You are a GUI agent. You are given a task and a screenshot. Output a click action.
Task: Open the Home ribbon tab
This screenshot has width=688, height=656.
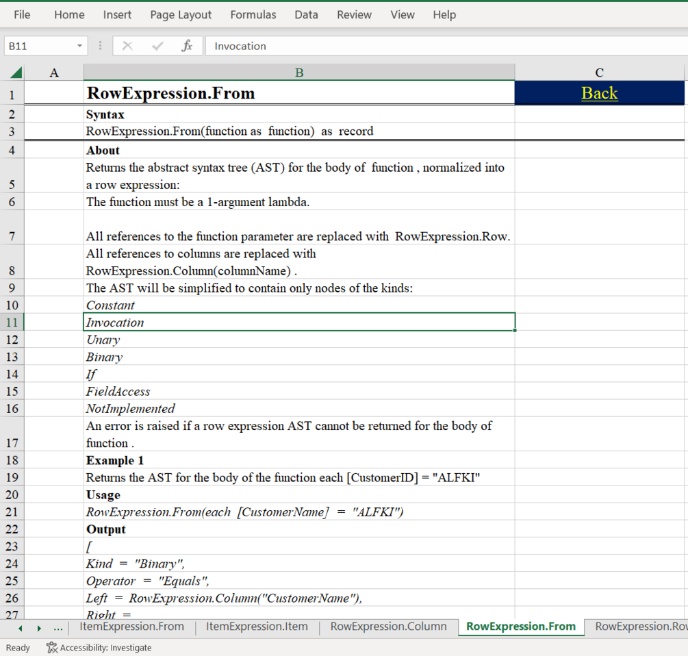(x=69, y=14)
